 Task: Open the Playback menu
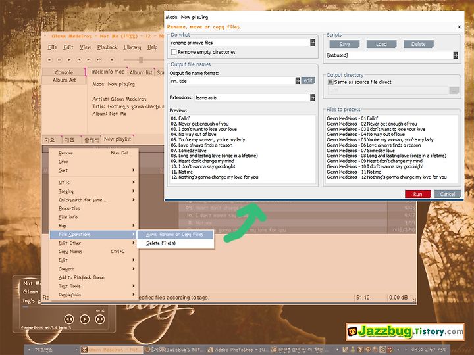pos(107,47)
